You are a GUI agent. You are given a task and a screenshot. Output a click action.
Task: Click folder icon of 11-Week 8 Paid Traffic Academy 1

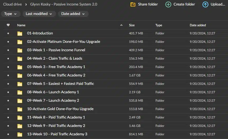[x=20, y=117]
